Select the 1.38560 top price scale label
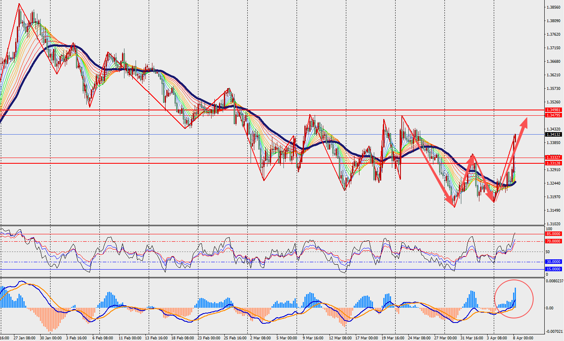Image resolution: width=564 pixels, height=341 pixels. point(554,7)
